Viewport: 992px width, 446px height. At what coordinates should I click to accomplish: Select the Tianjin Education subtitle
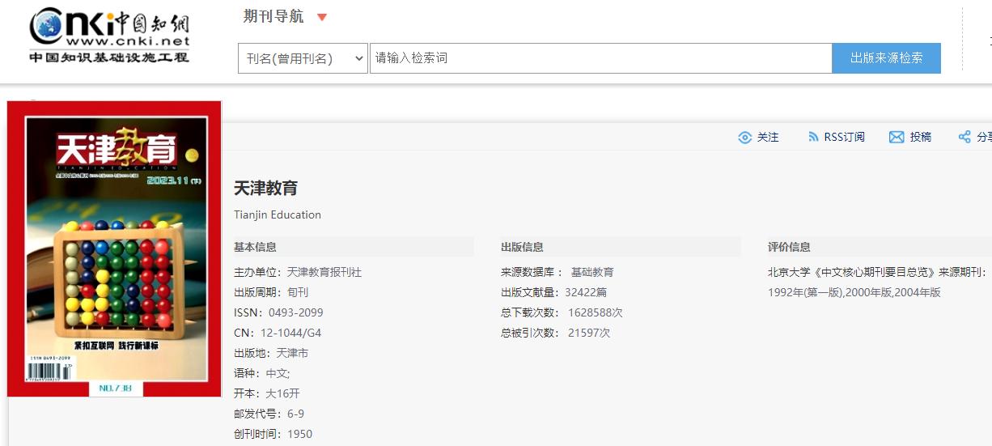pyautogui.click(x=278, y=215)
